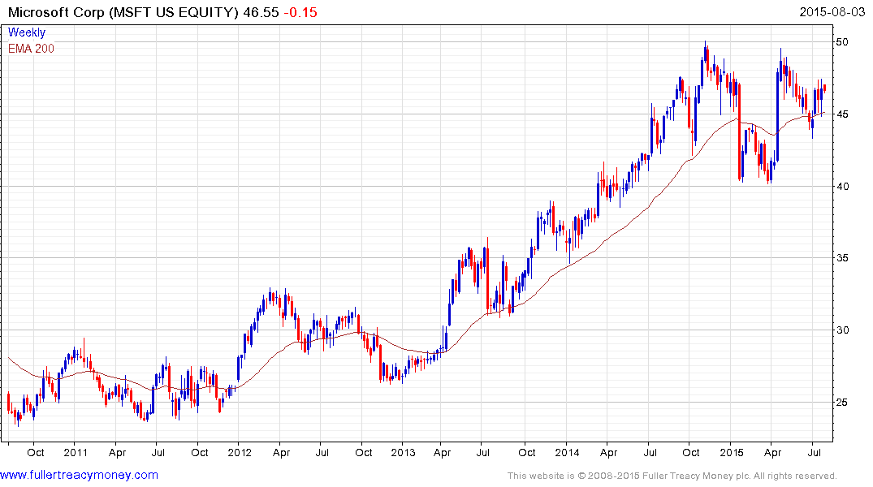Click the 2015-08-03 date stamp
Viewport: 873px width, 487px height.
coord(832,14)
